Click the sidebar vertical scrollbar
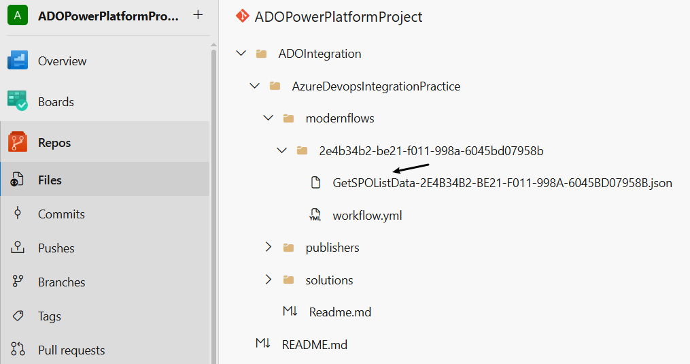 [214, 205]
